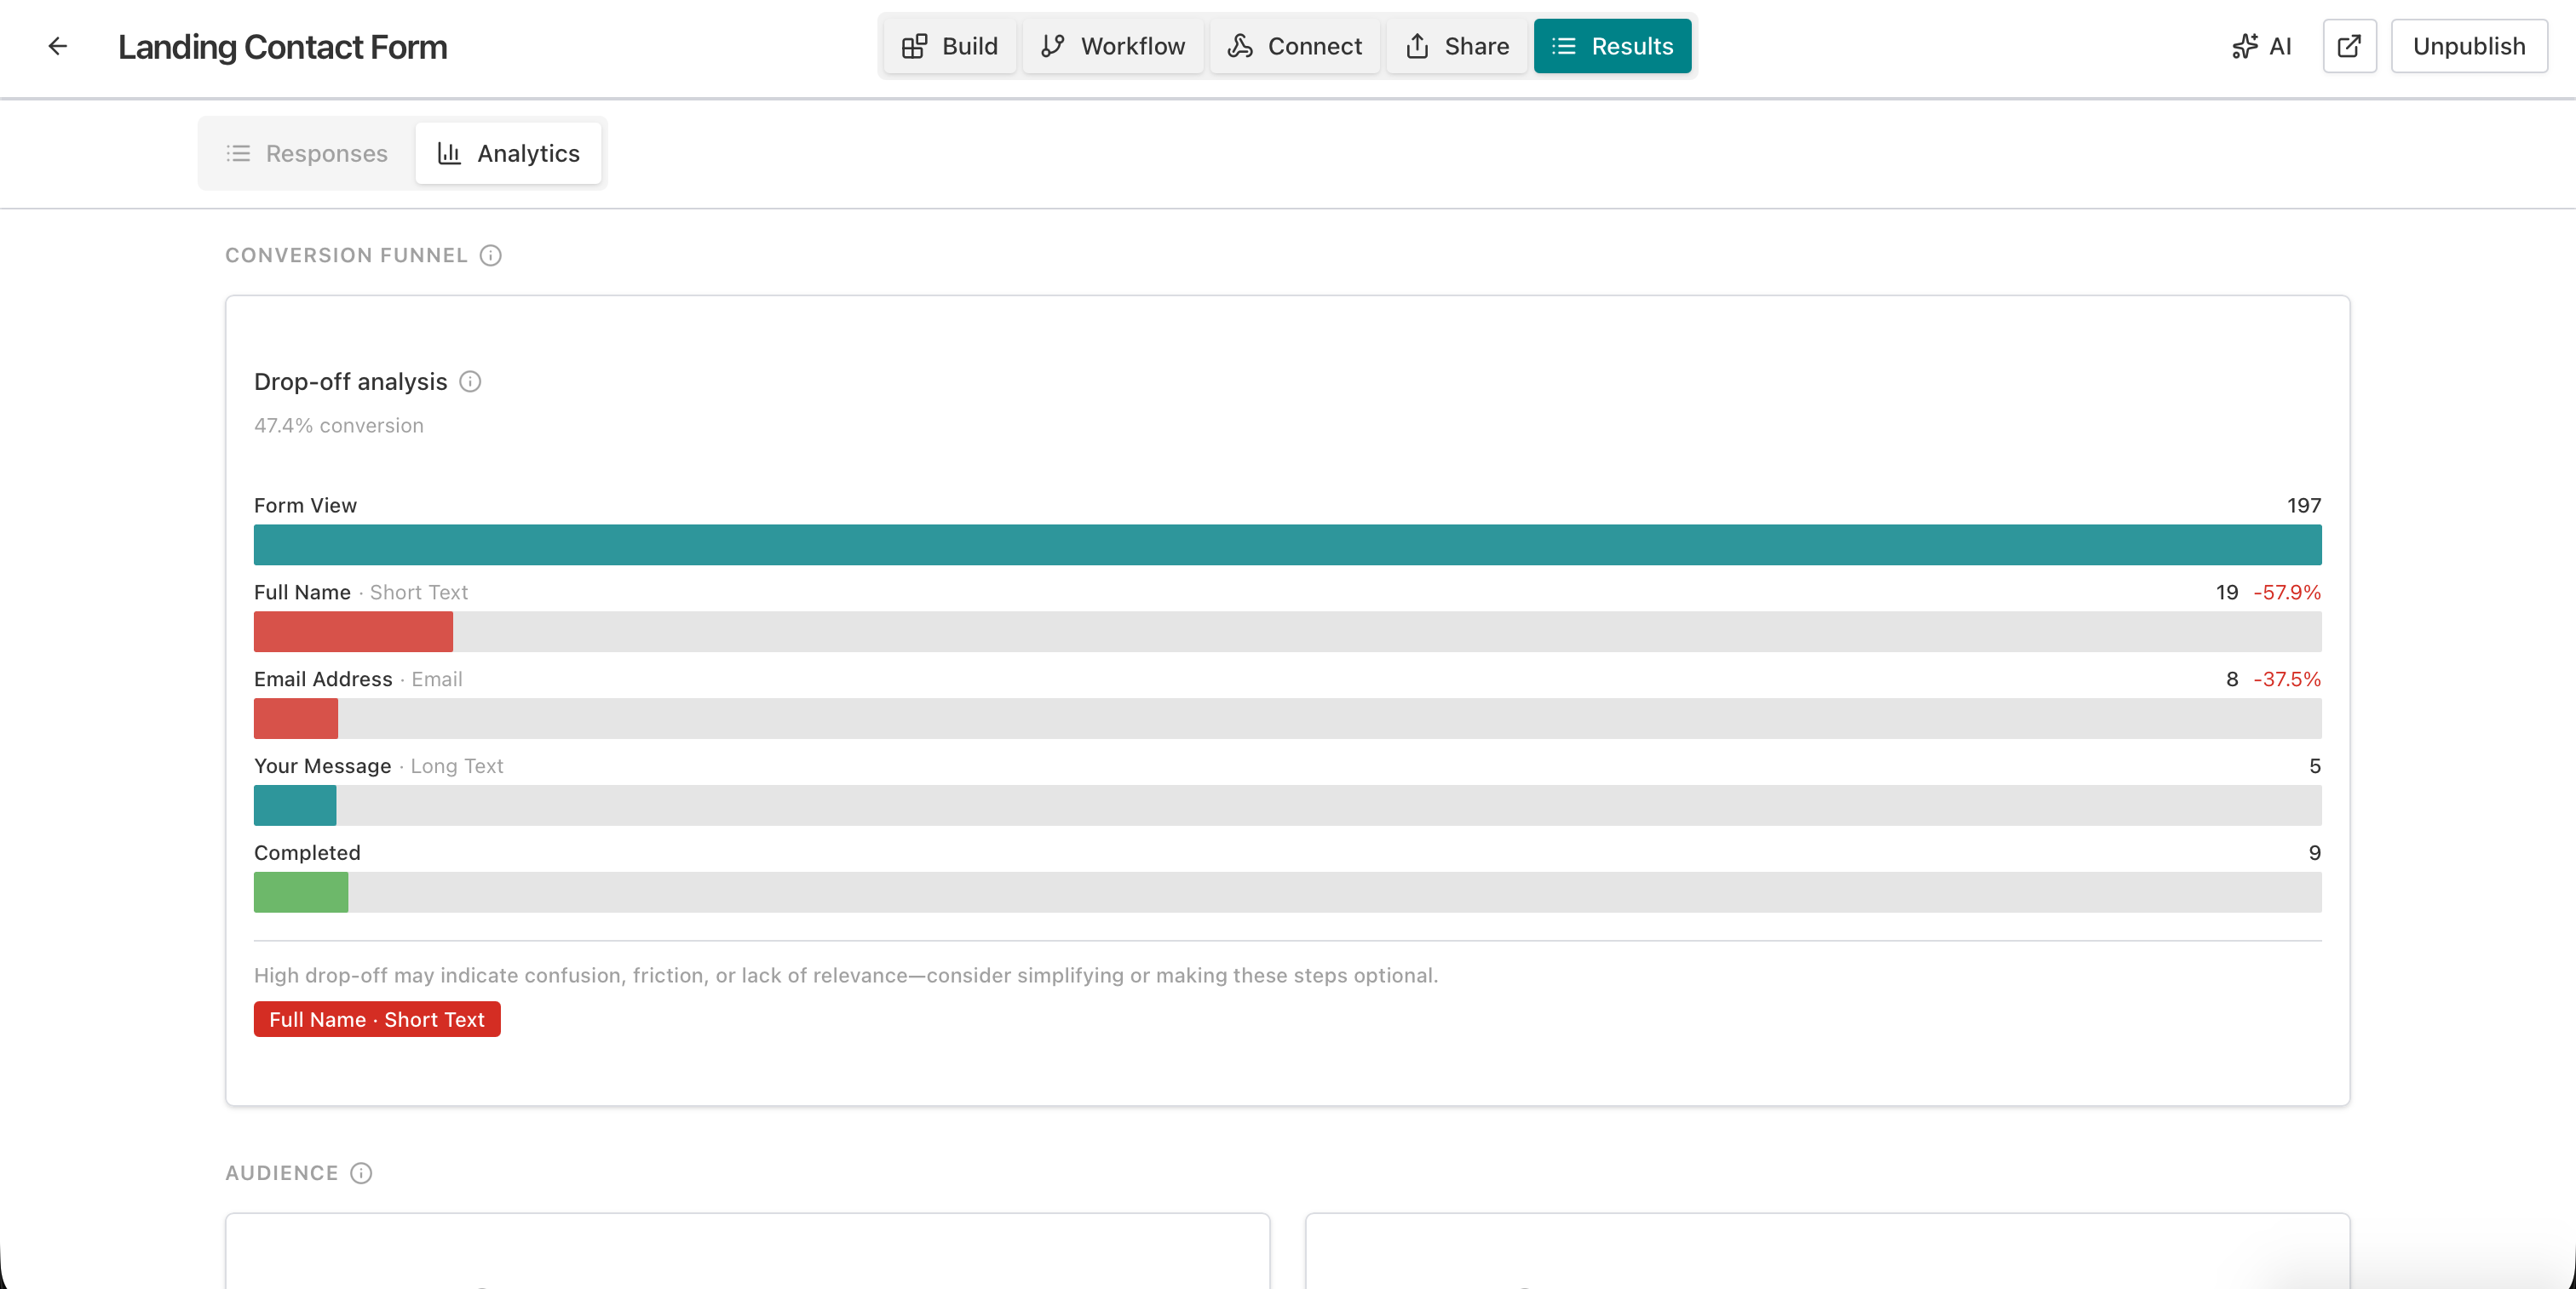Click the Connect integrations icon
The image size is (2576, 1289).
coord(1240,46)
